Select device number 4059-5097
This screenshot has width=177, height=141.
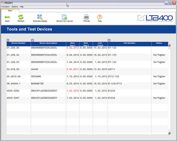click(13, 98)
